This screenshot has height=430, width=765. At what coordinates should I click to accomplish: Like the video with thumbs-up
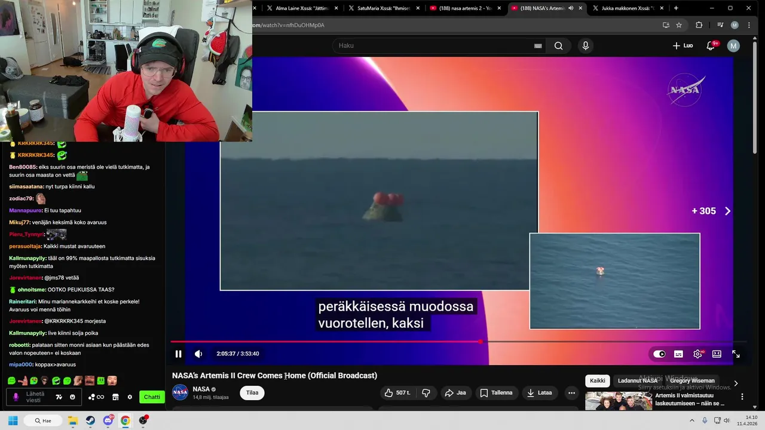coord(397,392)
